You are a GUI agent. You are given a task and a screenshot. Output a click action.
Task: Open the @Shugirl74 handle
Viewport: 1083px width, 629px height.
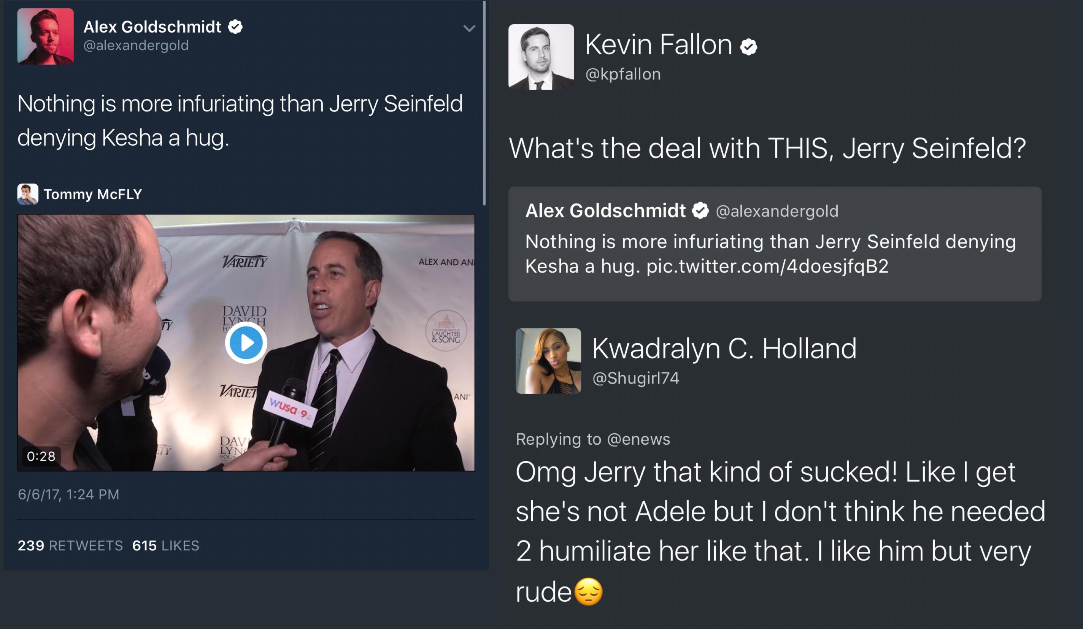tap(636, 378)
